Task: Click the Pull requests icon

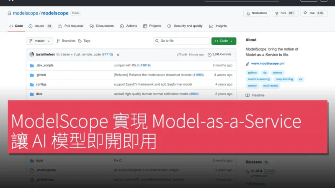Action: pos(60,26)
